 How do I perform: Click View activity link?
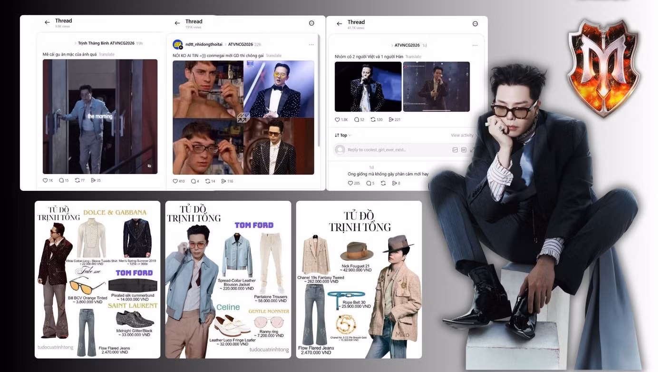[462, 136]
